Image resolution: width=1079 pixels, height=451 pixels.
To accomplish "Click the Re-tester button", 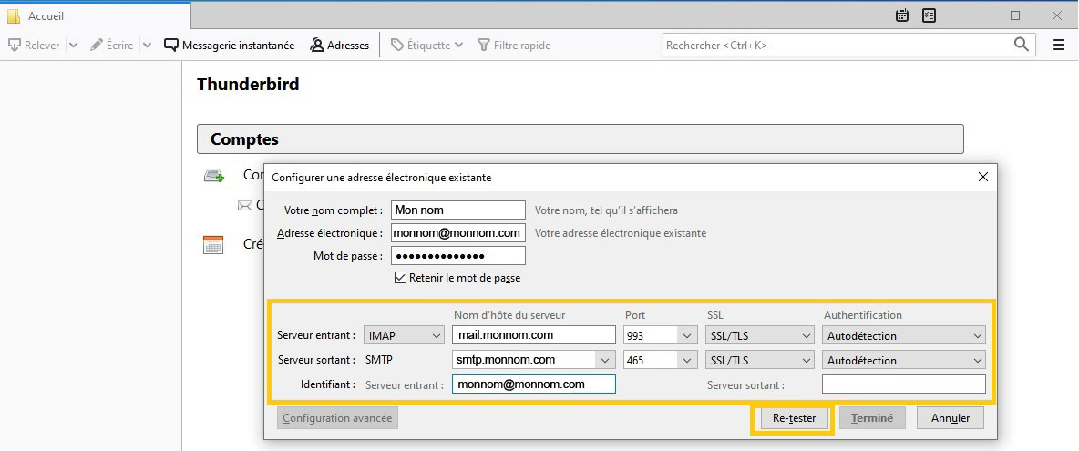I will pos(794,418).
